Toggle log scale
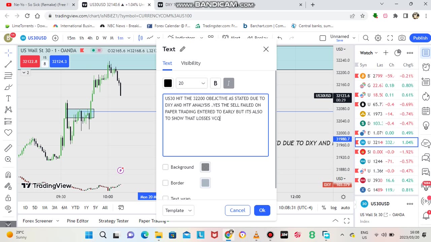Screen dimensions: 431x242 pyautogui.click(x=334, y=208)
